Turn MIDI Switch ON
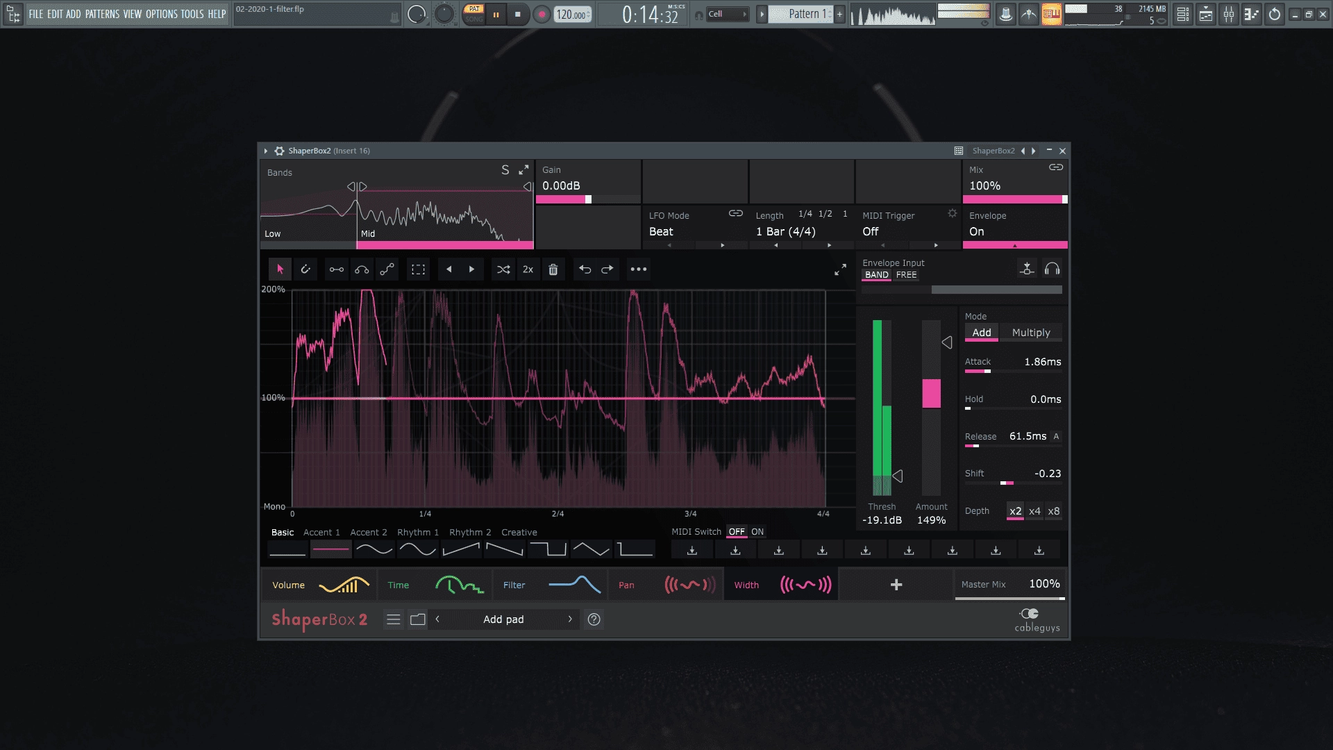Screen dimensions: 1333x750 [757, 532]
